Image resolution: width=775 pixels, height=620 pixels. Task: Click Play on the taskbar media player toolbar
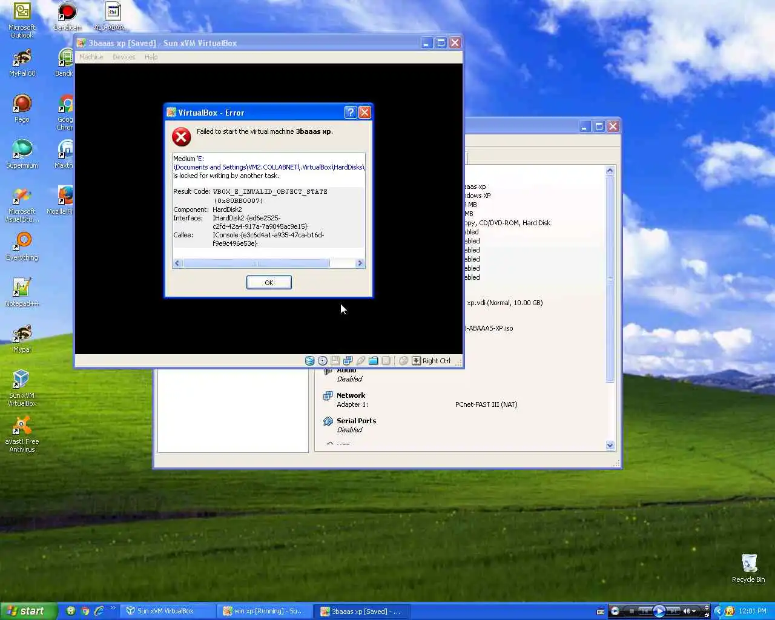coord(659,611)
